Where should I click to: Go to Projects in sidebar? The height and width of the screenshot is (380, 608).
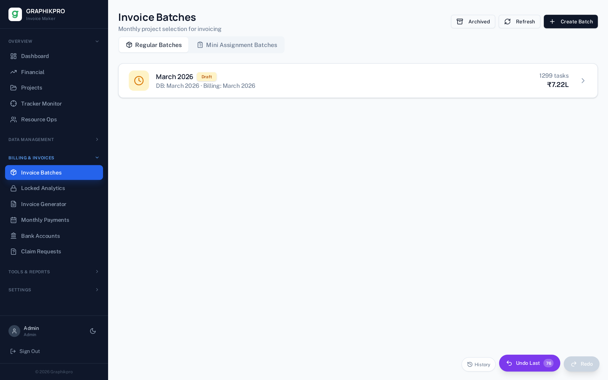(x=54, y=88)
